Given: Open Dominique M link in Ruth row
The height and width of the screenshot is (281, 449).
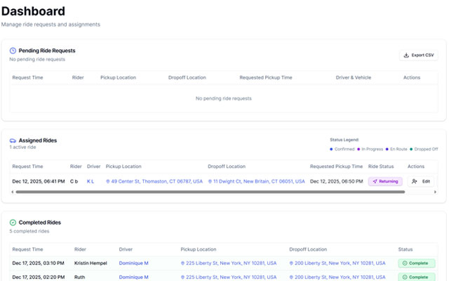Looking at the screenshot, I should click(x=134, y=277).
